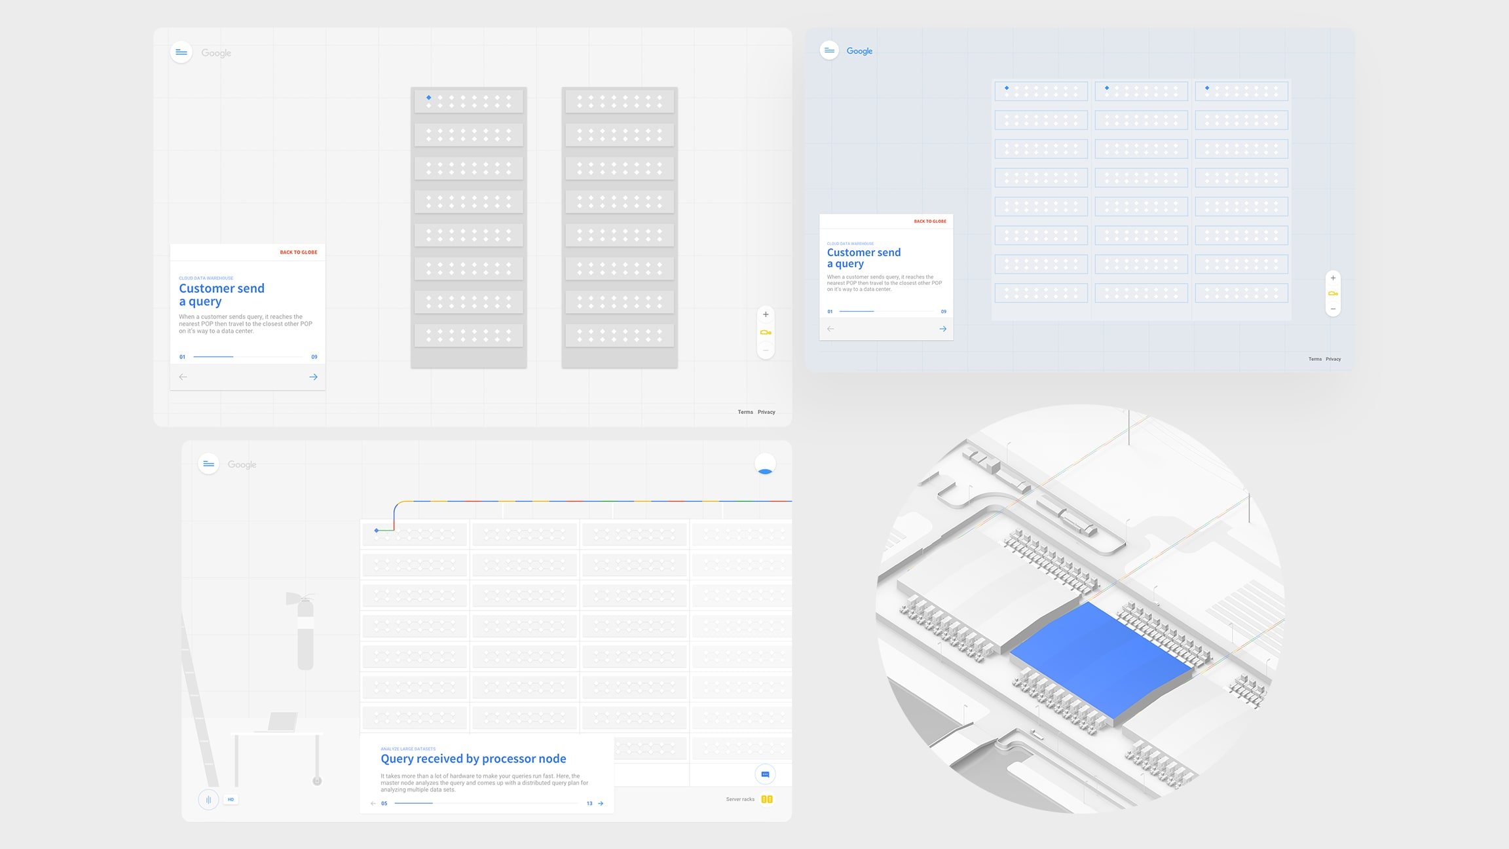Open hamburger menu in blue-tinted mockup

click(829, 50)
